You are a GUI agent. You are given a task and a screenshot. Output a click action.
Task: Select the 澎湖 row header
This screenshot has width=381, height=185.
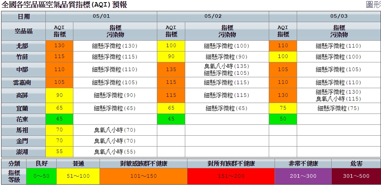pos(24,152)
